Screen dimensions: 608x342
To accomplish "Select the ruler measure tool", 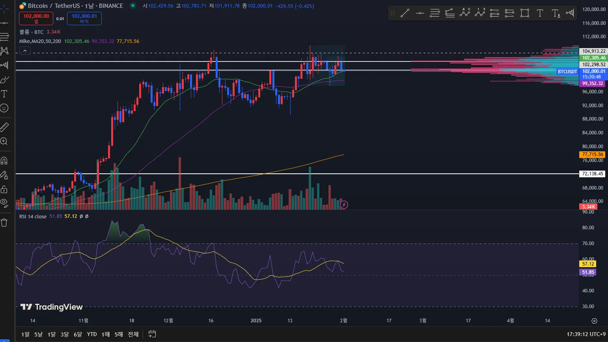I will click(x=4, y=127).
